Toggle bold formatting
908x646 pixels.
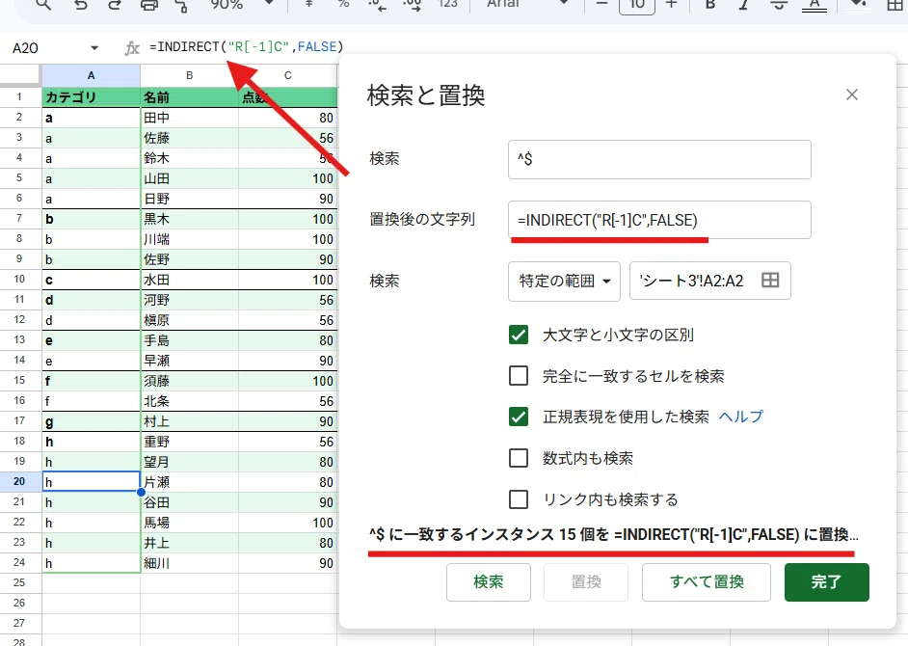click(710, 4)
